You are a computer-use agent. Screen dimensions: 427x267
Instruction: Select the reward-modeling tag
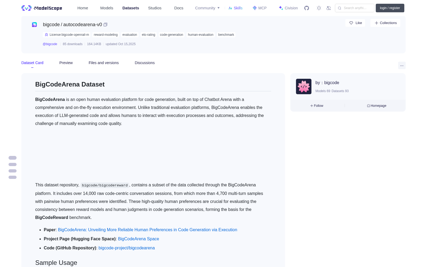click(x=106, y=35)
